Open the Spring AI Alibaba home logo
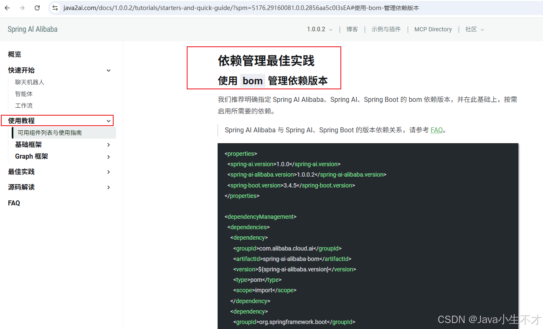Screen dimensions: 543x329 (x=33, y=29)
